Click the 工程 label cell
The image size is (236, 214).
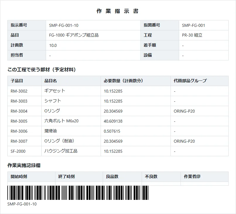[160, 35]
